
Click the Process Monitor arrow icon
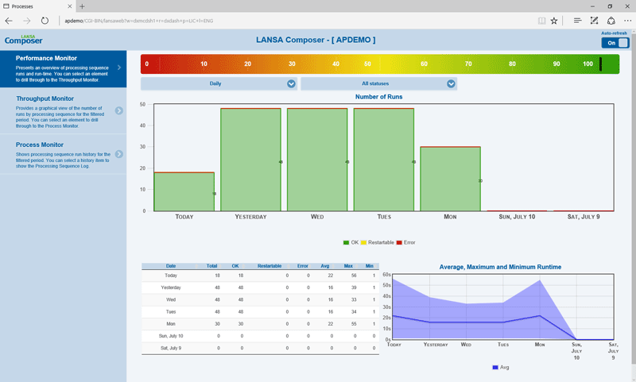pos(118,154)
